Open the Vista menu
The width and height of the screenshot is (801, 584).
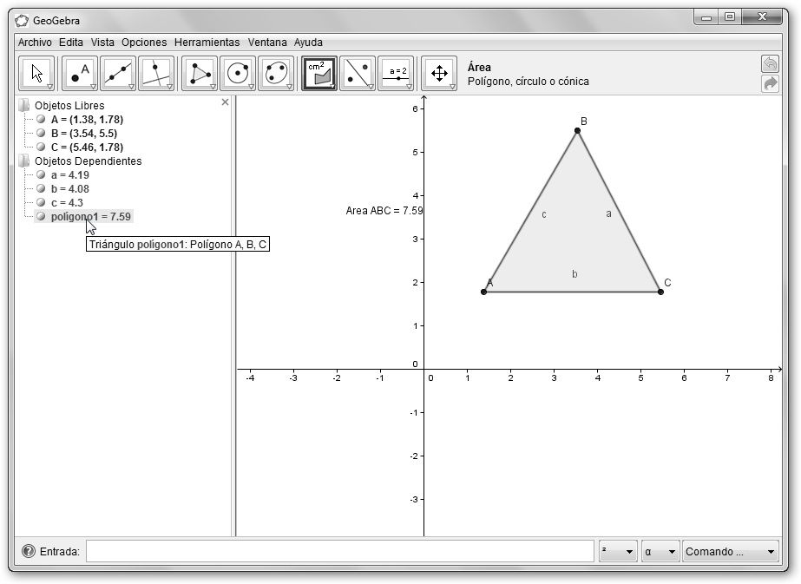[102, 42]
